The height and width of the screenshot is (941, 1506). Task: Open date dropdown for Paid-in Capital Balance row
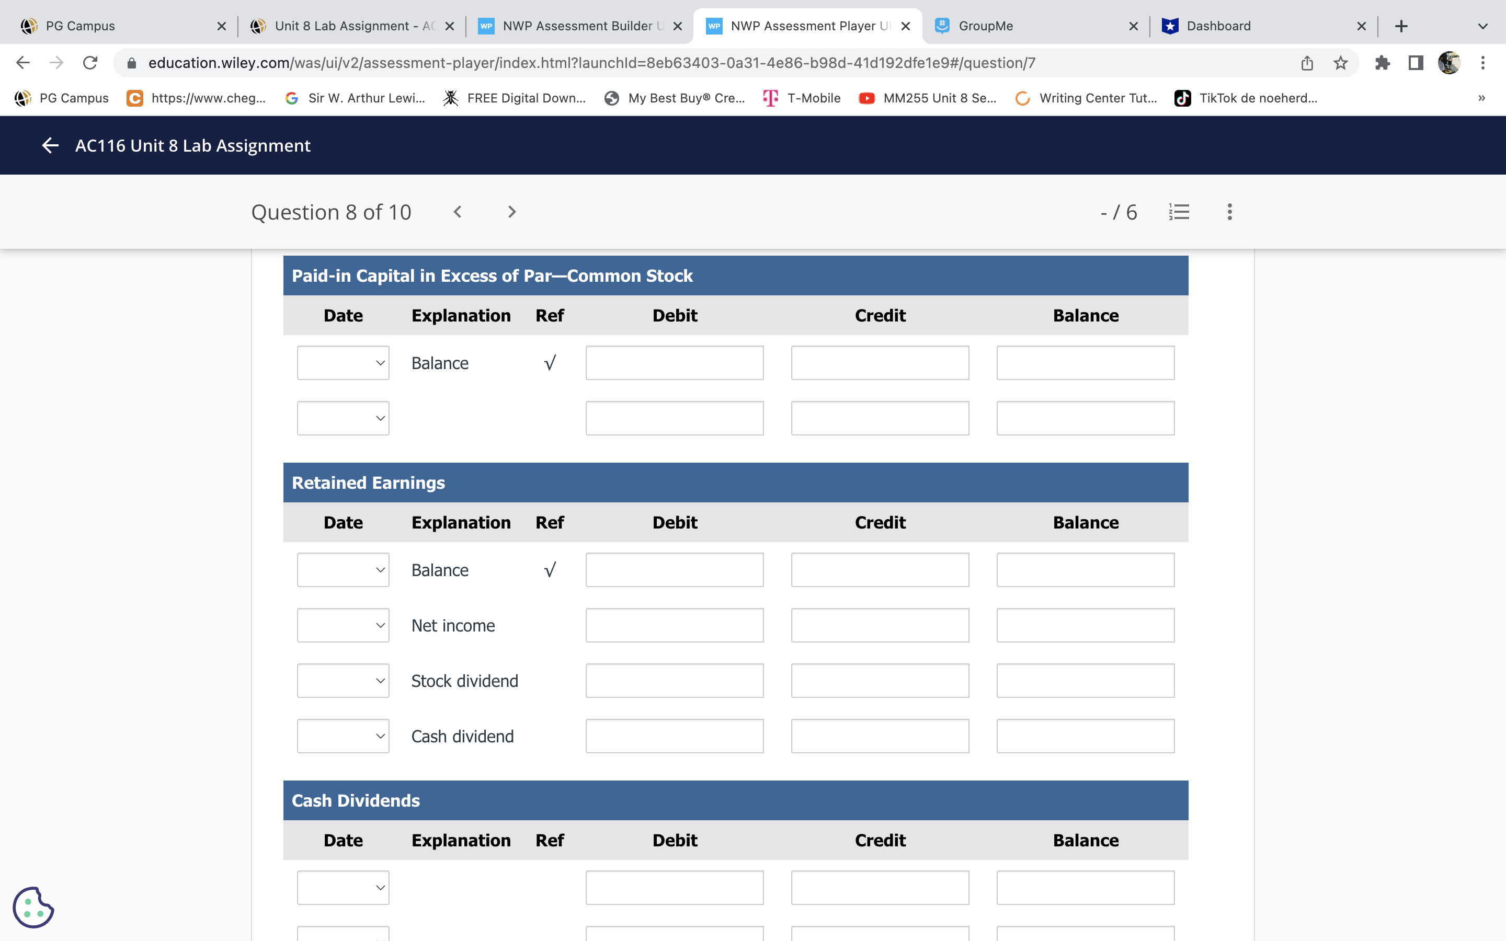[343, 363]
